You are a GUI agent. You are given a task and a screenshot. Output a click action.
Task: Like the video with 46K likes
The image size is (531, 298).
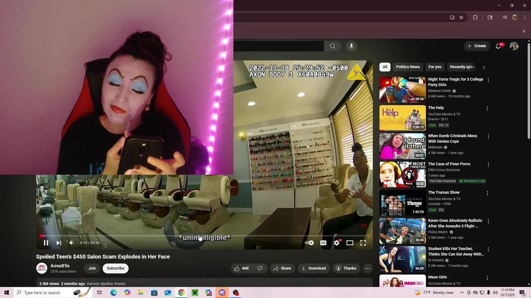pyautogui.click(x=241, y=268)
